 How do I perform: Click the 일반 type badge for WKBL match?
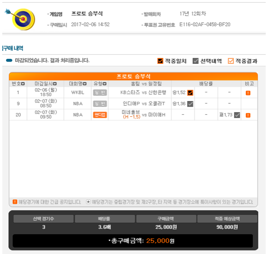point(100,93)
